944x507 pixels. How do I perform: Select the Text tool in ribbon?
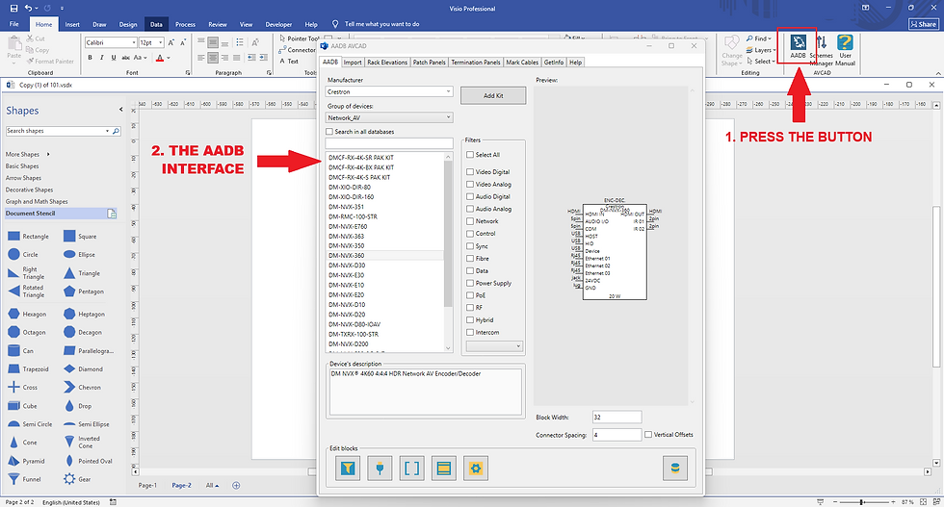coord(289,62)
